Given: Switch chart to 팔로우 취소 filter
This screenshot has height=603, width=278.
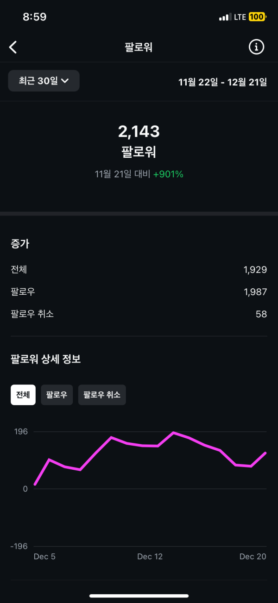Looking at the screenshot, I should point(102,395).
